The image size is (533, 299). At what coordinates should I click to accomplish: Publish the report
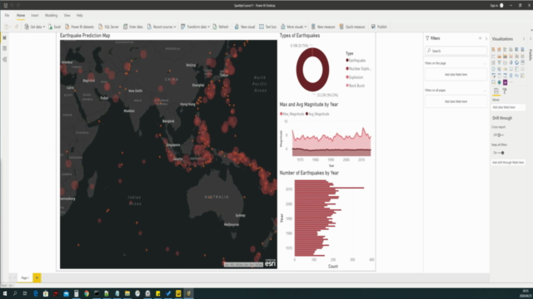379,27
